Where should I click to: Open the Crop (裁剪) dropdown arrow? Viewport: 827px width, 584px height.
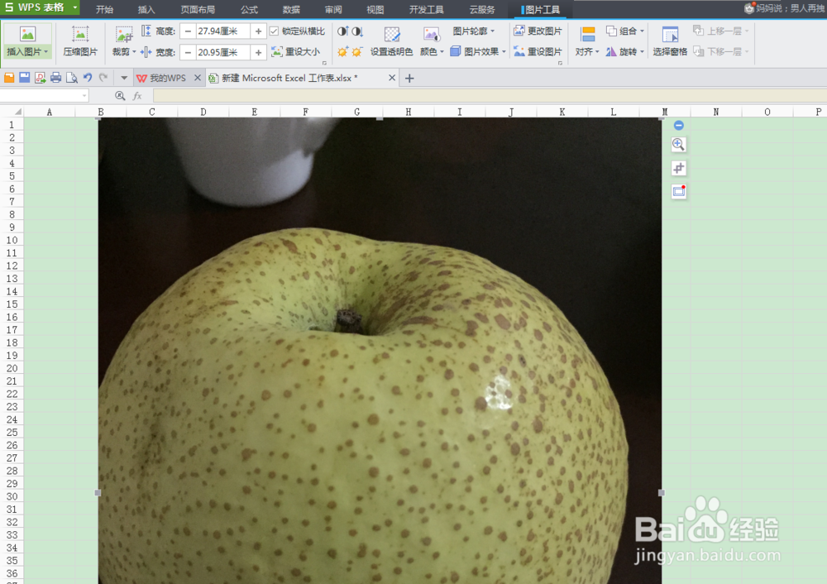point(134,52)
